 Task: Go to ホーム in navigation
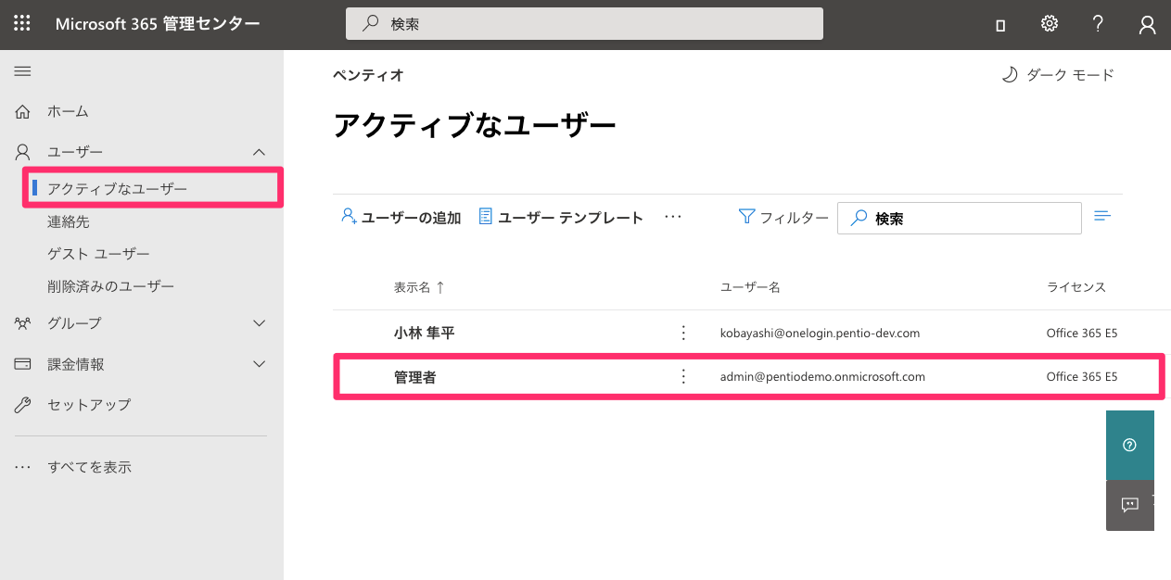[x=68, y=111]
